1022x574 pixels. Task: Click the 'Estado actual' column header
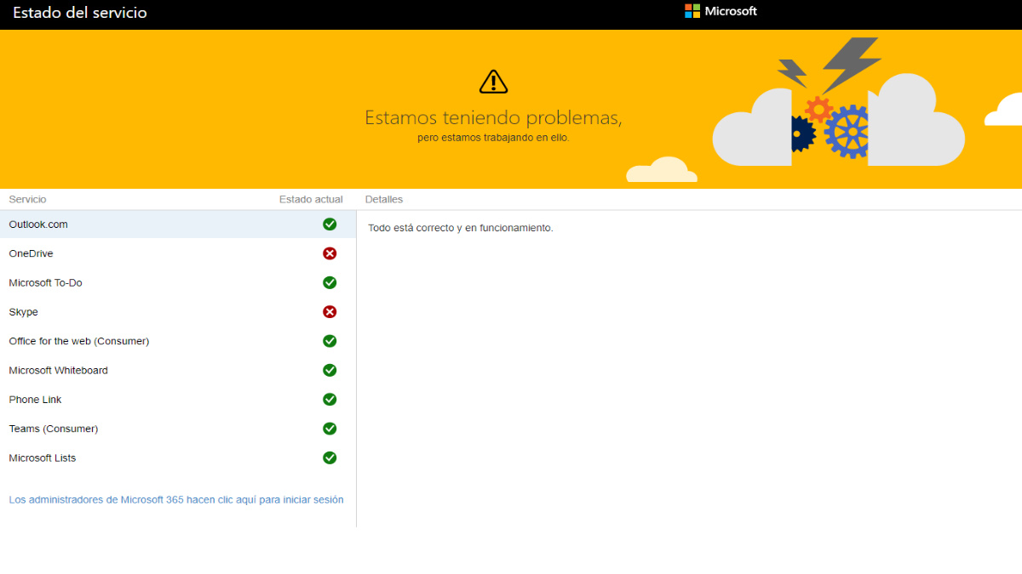pyautogui.click(x=311, y=199)
